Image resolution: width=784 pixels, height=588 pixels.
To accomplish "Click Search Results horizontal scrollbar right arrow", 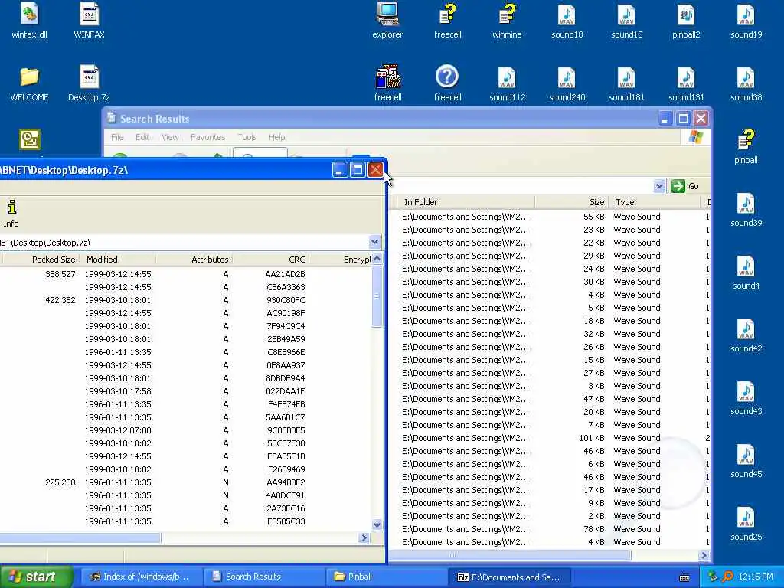I will 704,556.
